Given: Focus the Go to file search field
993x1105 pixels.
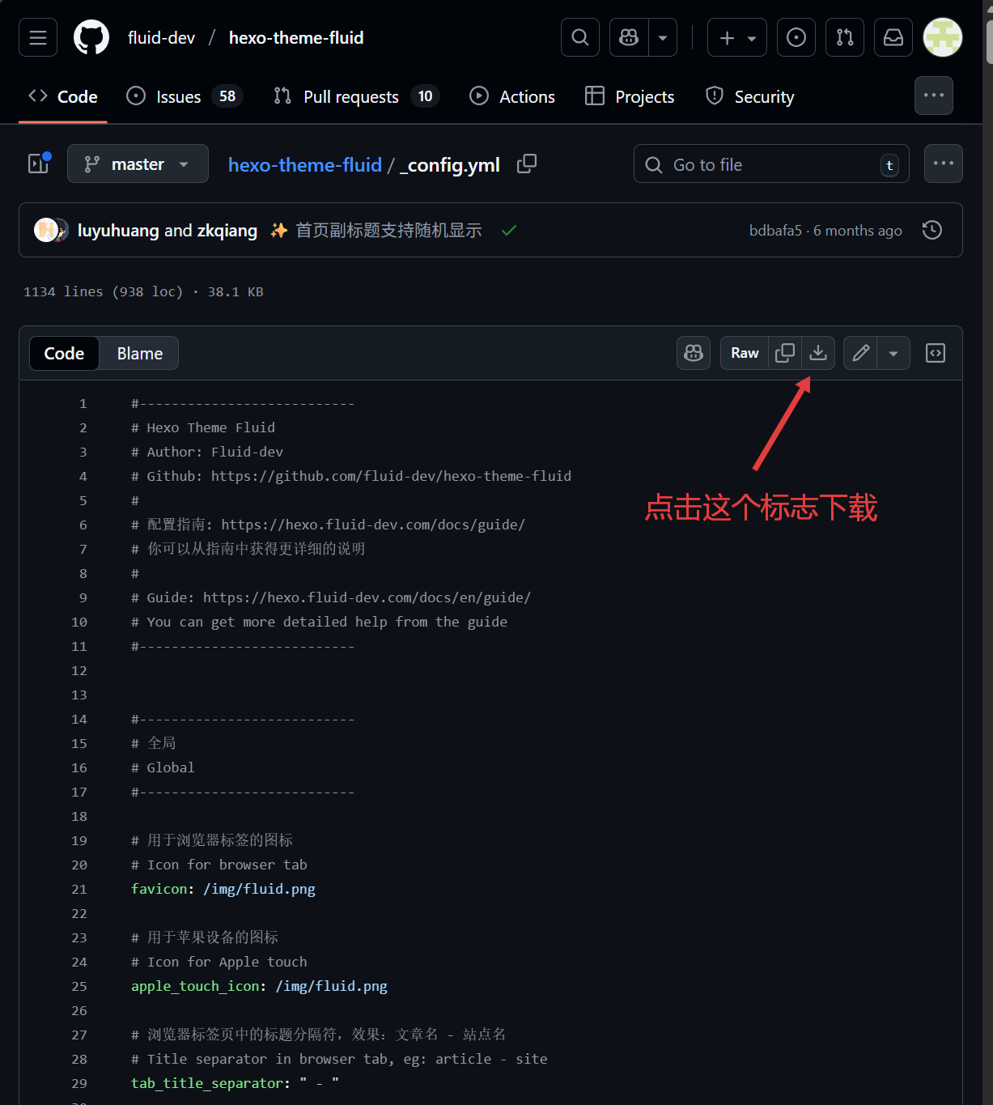Looking at the screenshot, I should [771, 164].
